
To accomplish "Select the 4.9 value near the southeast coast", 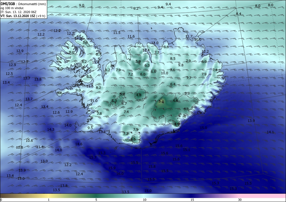I will (x=177, y=124).
